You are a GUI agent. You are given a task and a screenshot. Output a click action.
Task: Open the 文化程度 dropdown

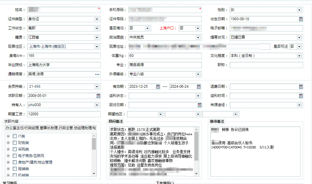point(299,56)
